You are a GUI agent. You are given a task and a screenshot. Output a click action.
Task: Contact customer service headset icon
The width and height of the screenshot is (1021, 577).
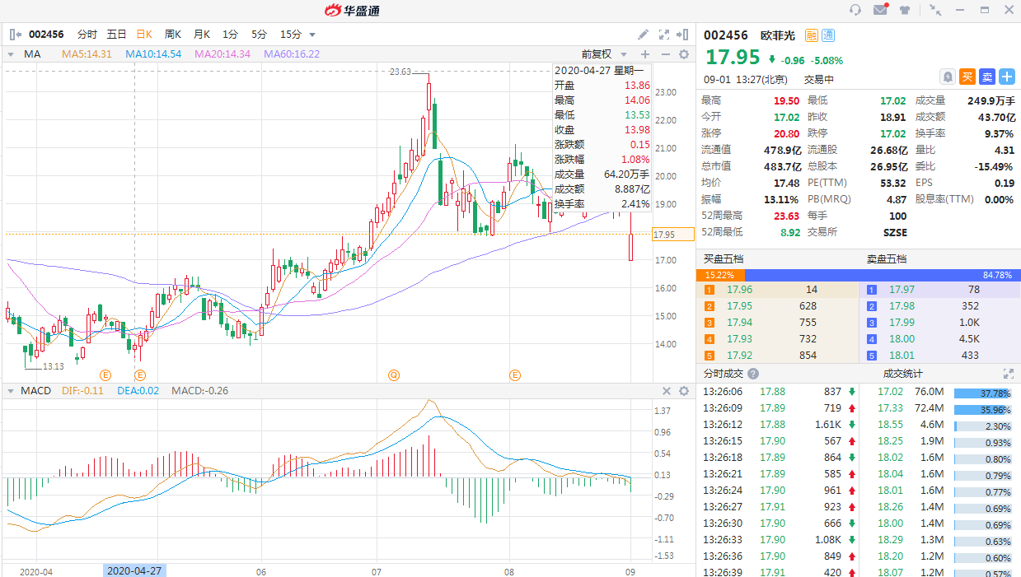855,10
